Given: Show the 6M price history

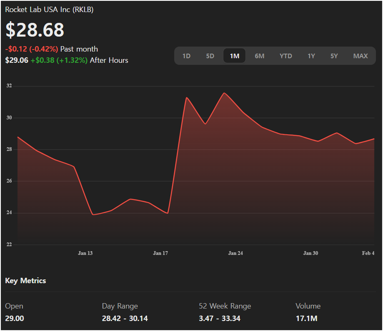Looking at the screenshot, I should 259,56.
